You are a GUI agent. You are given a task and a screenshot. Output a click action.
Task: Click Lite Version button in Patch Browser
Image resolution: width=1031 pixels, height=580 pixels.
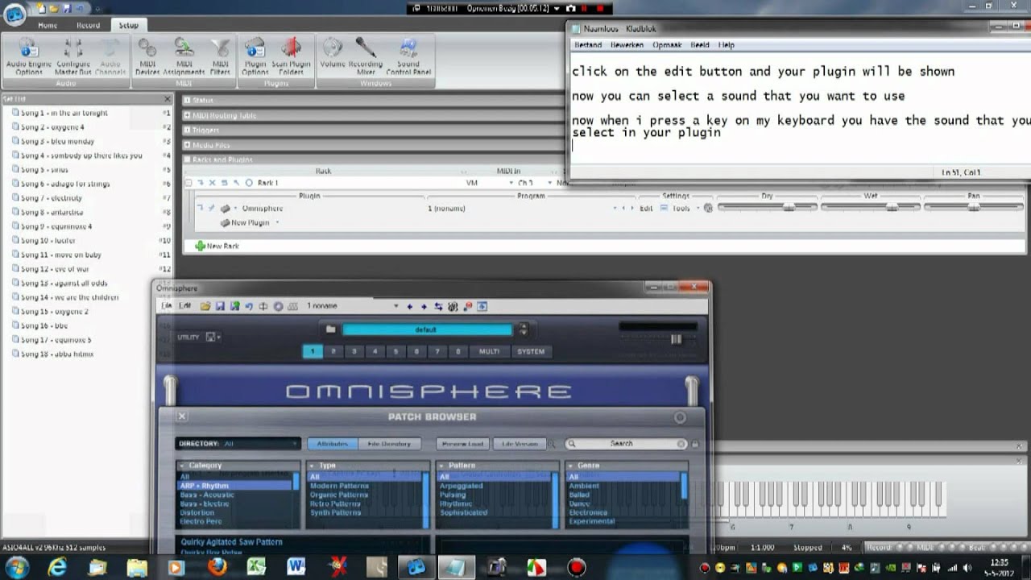coord(520,444)
